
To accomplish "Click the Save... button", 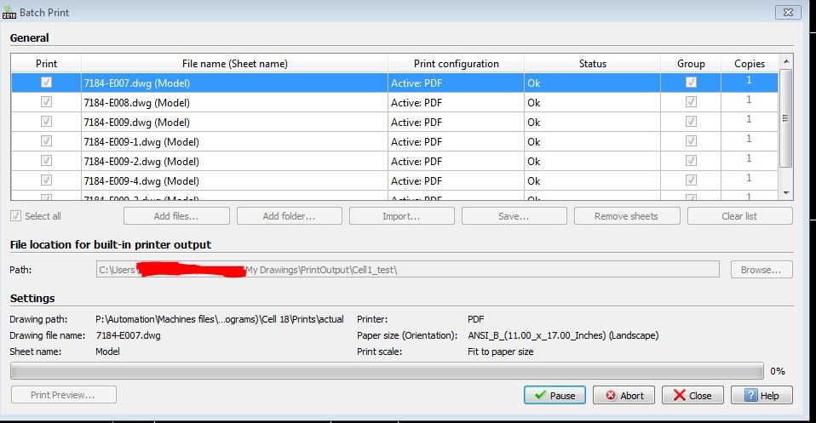I will tap(514, 216).
